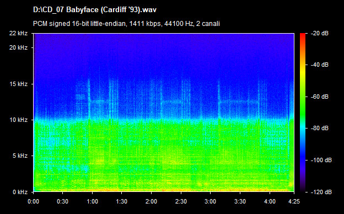
Task: Click the blue high-frequency area of the spectrogram
Action: pyautogui.click(x=164, y=53)
